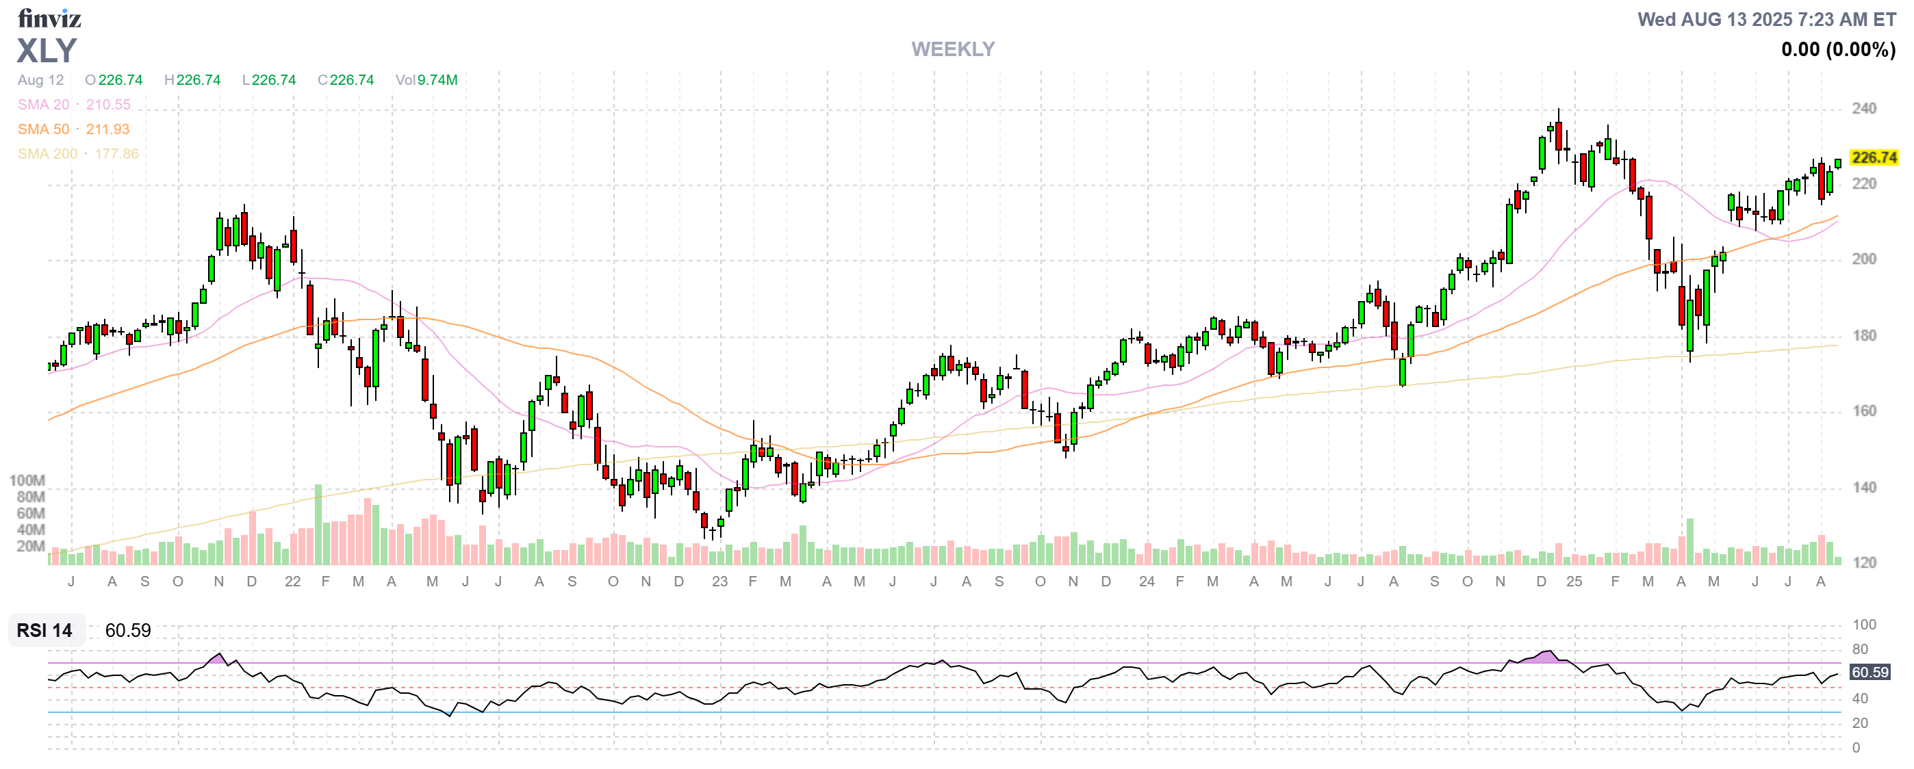Click the last green candlestick on the chart
The height and width of the screenshot is (769, 1914).
click(x=1837, y=164)
